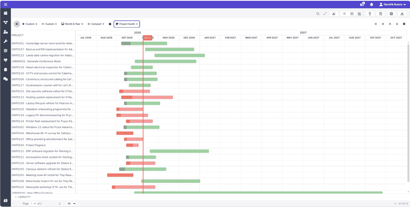Open the date picker calendar icon
The image size is (410, 207).
[110, 24]
